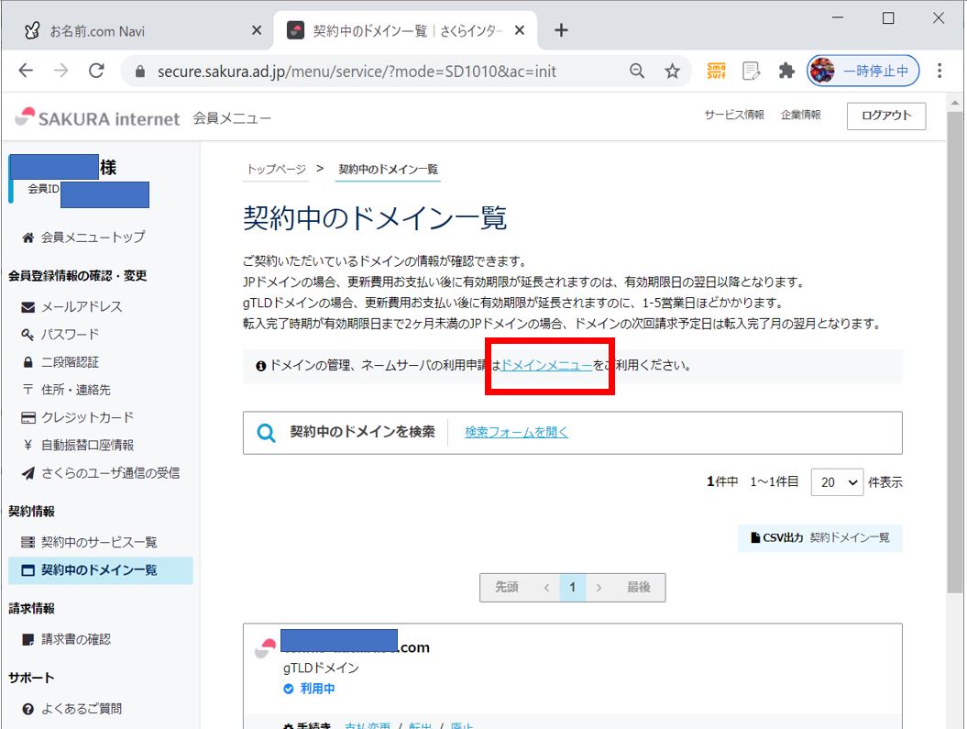Open 請求書の確認 in sidebar
This screenshot has height=729, width=967.
[76, 639]
